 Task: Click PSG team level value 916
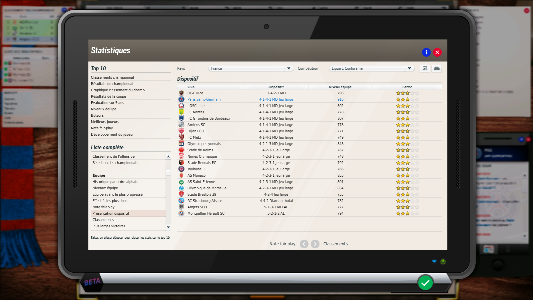pyautogui.click(x=340, y=99)
